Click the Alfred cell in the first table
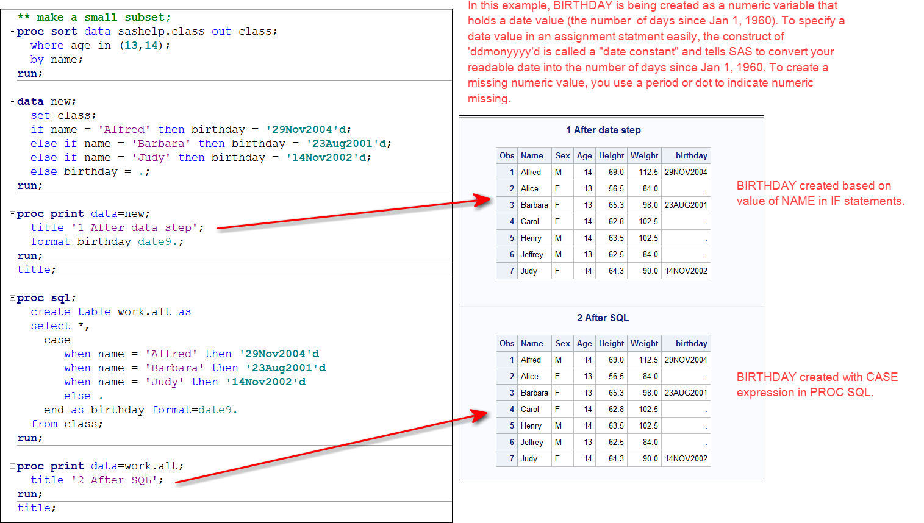This screenshot has height=523, width=924. coord(535,172)
